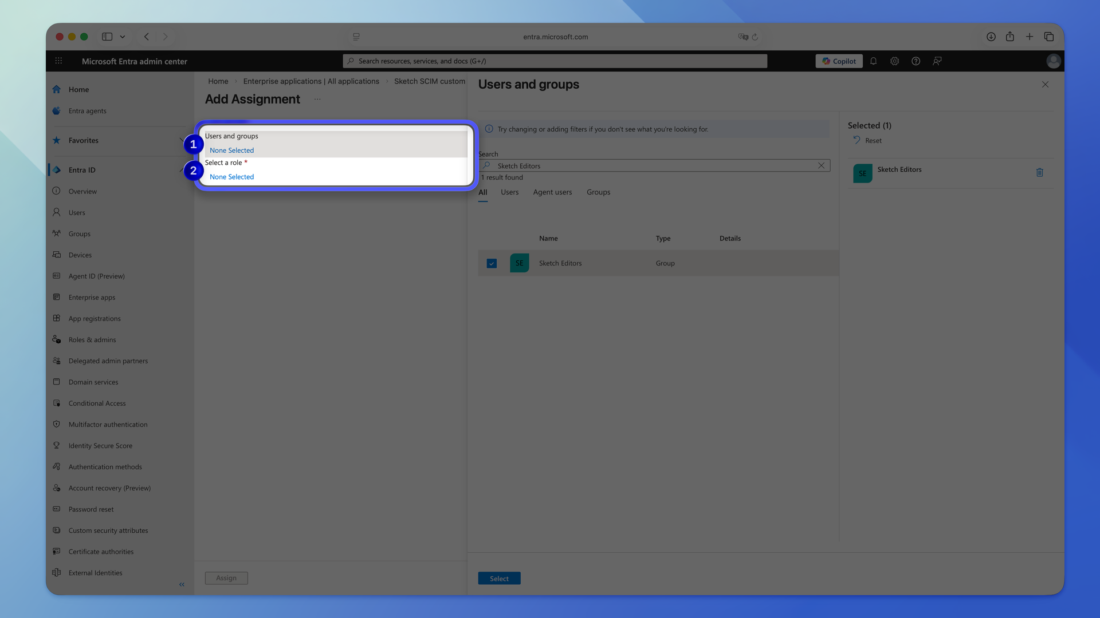Clear the Sketch Editors search text
The width and height of the screenshot is (1100, 618).
click(821, 165)
